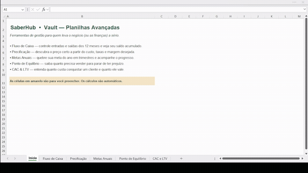
Task: Click the horizontal scrollbar right arrow
Action: click(303, 159)
